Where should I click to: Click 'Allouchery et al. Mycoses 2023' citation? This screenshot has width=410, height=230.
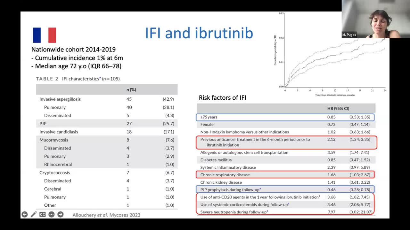(106, 215)
